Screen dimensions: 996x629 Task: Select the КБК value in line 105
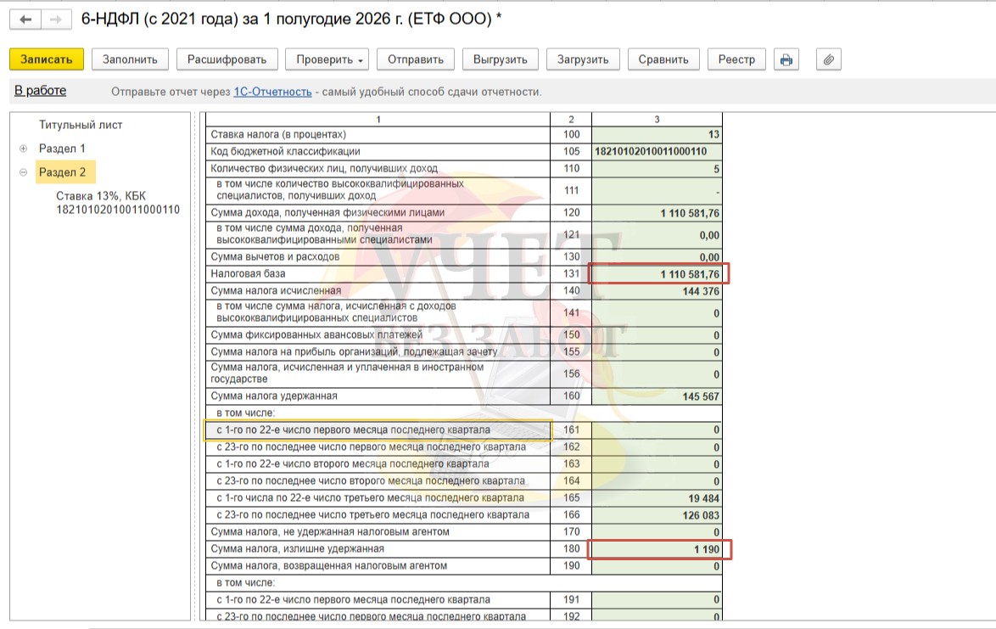pyautogui.click(x=657, y=152)
